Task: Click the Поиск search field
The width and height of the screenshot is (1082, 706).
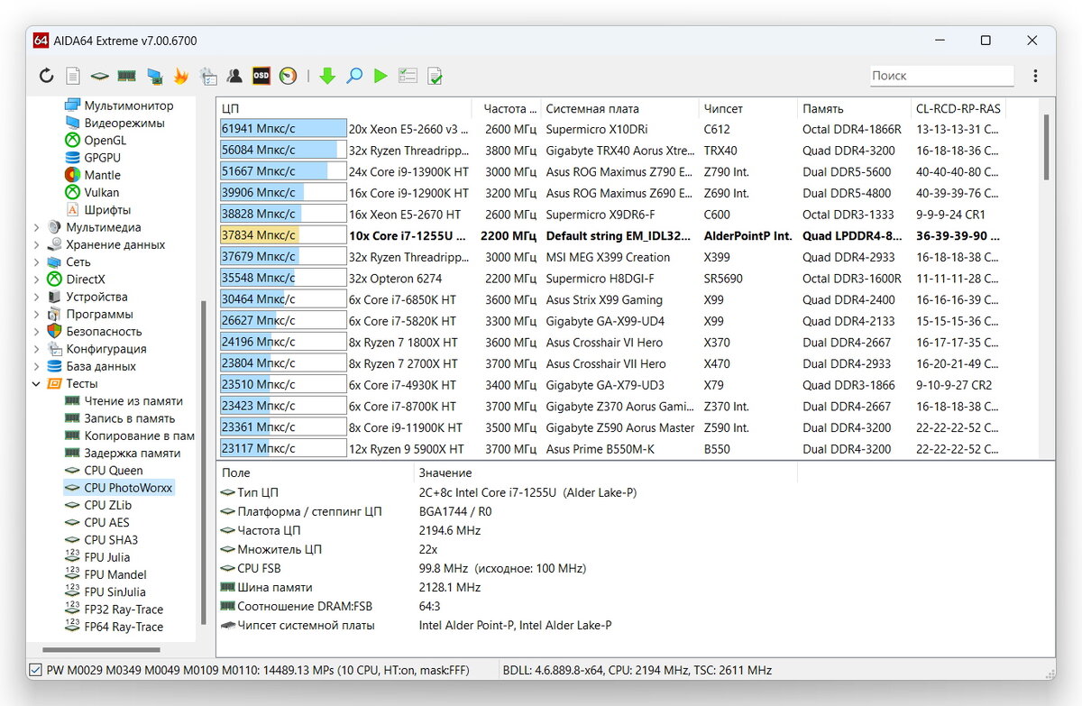Action: tap(941, 76)
